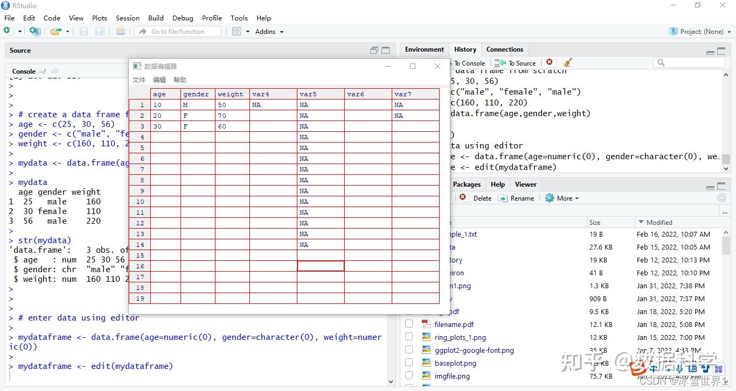Click the refresh icon in Files pane
Screen dimensions: 736x391
point(721,198)
